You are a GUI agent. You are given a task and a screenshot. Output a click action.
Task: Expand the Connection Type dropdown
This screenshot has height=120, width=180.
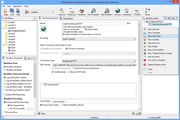click(99, 61)
